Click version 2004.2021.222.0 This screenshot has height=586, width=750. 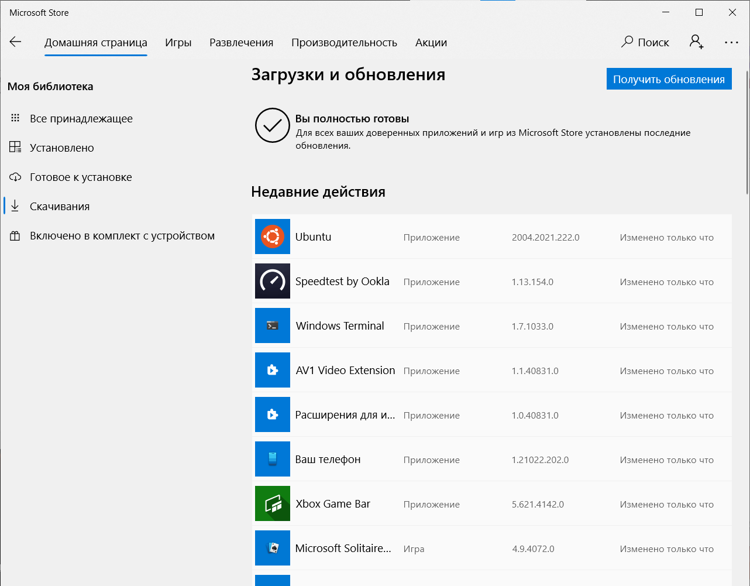546,237
